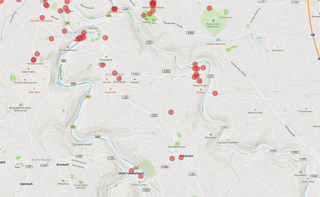Screen dimensions: 320x197
Task: Select the Hofmannshöhe peak icon
Action: (x=255, y=110)
